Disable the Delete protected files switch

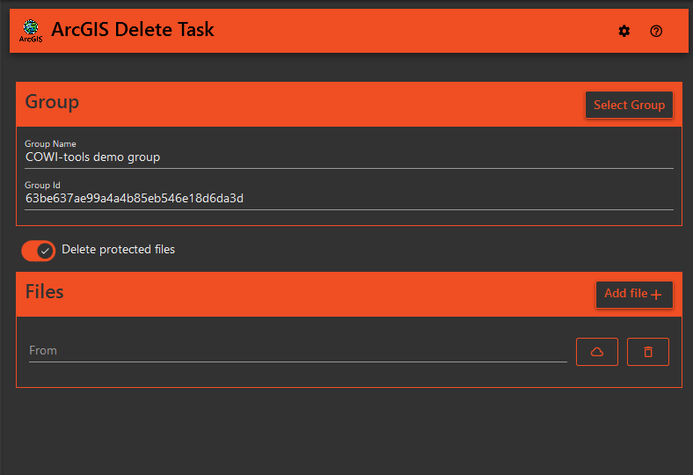point(39,251)
